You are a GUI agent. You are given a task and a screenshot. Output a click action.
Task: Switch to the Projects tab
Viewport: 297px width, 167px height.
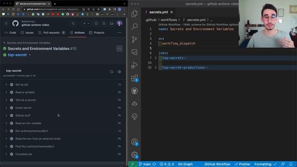pyautogui.click(x=97, y=32)
